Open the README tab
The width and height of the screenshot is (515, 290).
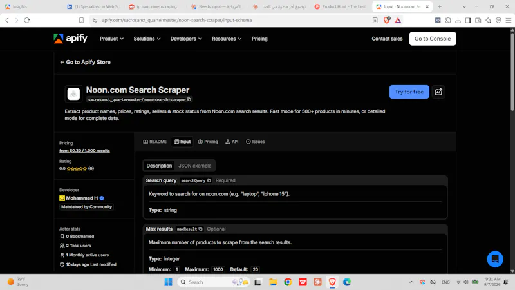(154, 142)
